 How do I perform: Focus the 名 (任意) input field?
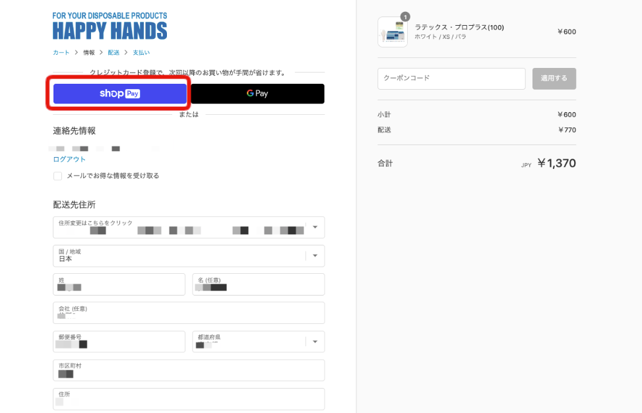pyautogui.click(x=259, y=284)
